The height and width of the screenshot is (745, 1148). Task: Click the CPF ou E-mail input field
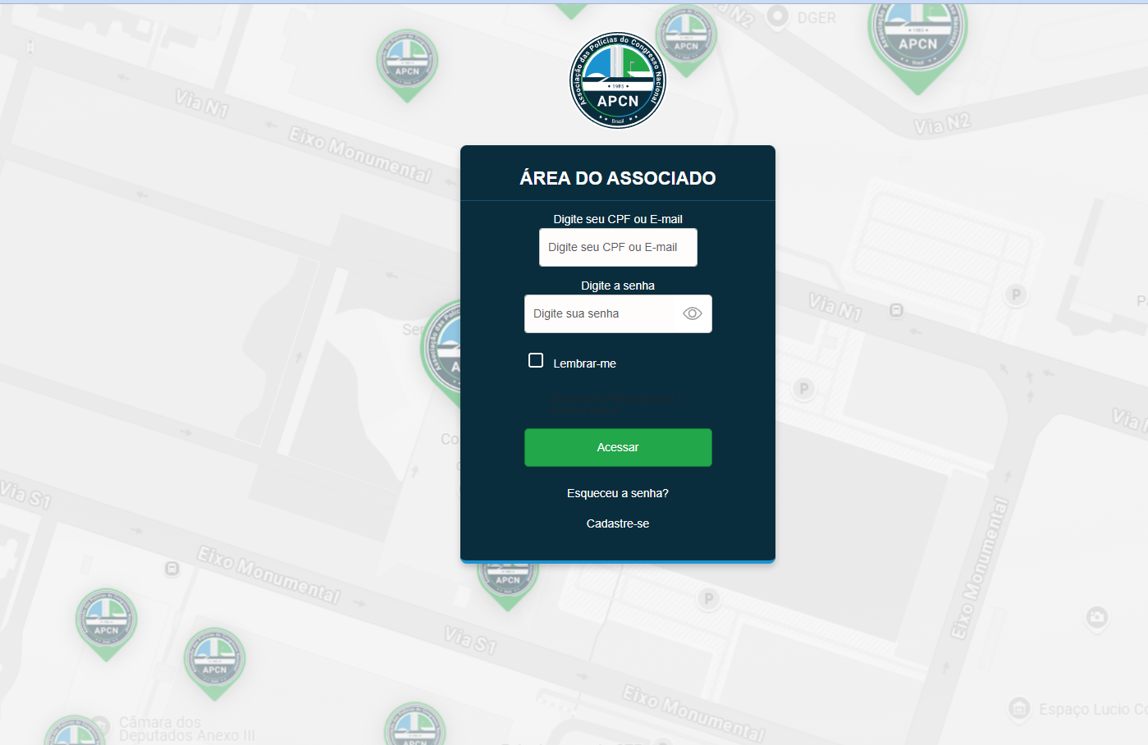617,247
